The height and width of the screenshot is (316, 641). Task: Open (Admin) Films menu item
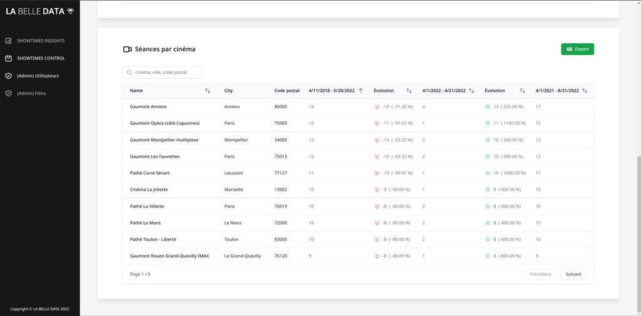point(31,94)
